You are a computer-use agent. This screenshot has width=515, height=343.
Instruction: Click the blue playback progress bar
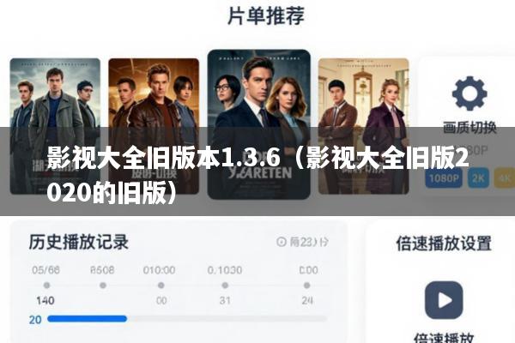(x=87, y=319)
